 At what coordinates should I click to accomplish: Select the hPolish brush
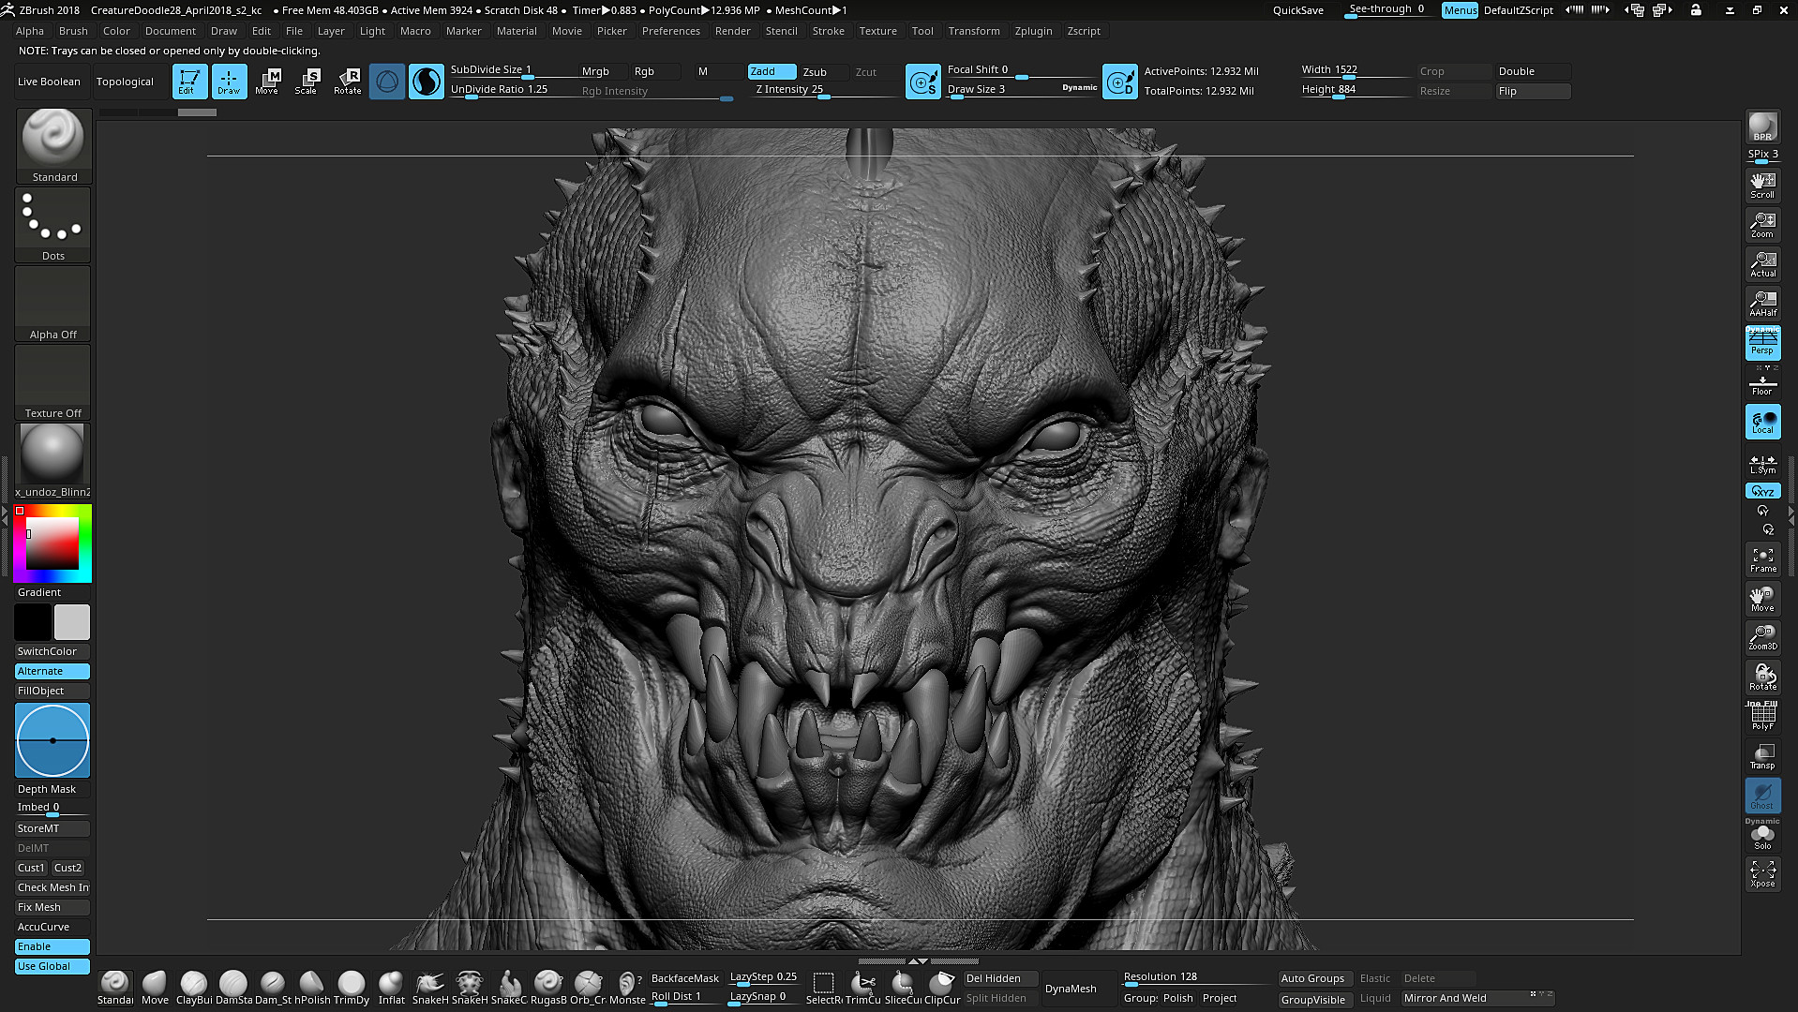(312, 988)
